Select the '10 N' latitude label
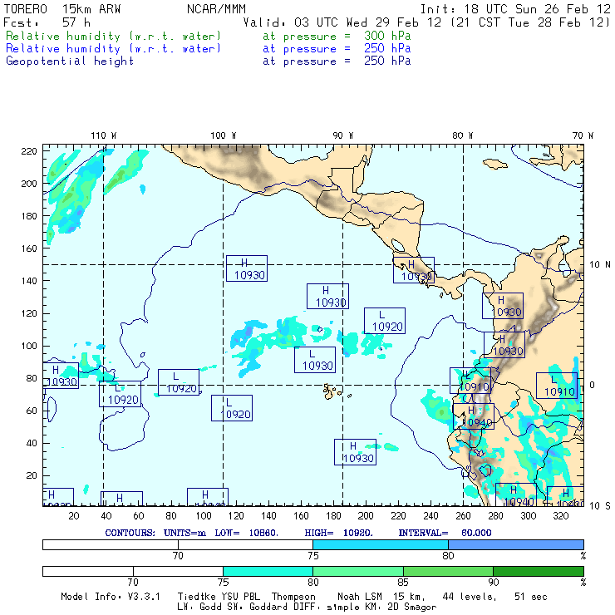The image size is (615, 615). 600,265
